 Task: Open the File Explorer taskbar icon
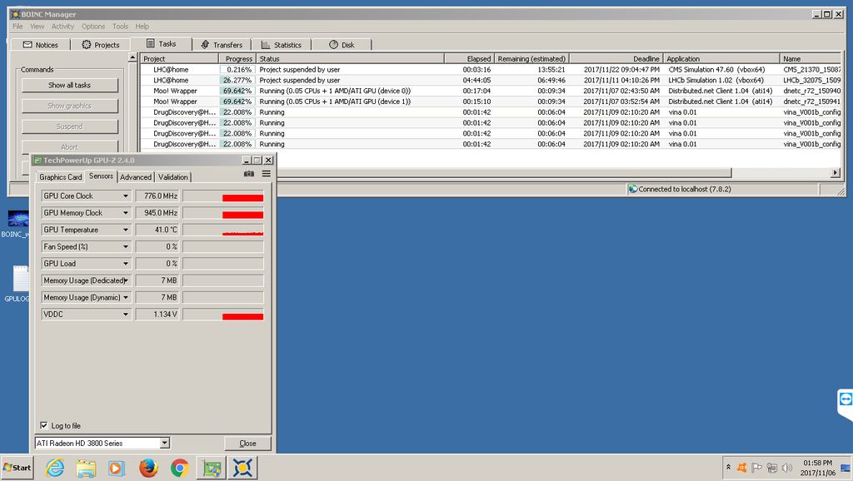(x=86, y=468)
